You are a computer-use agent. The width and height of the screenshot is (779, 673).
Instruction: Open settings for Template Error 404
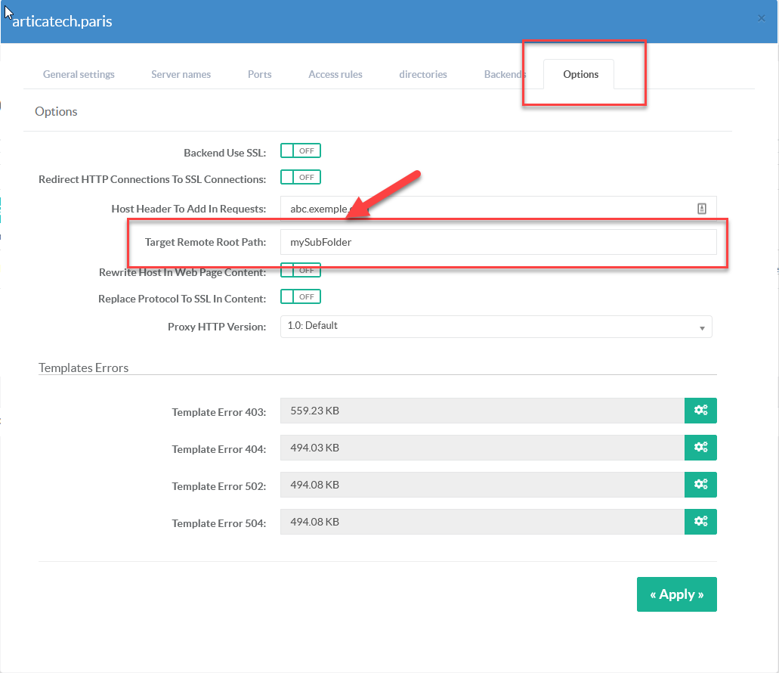coord(700,448)
